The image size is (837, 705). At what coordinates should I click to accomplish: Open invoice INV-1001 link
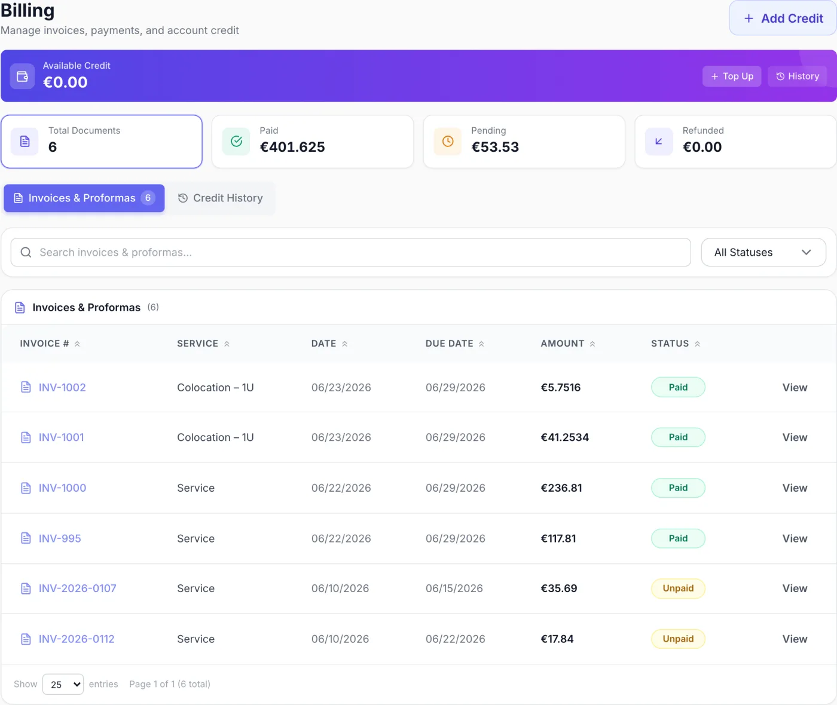point(62,437)
